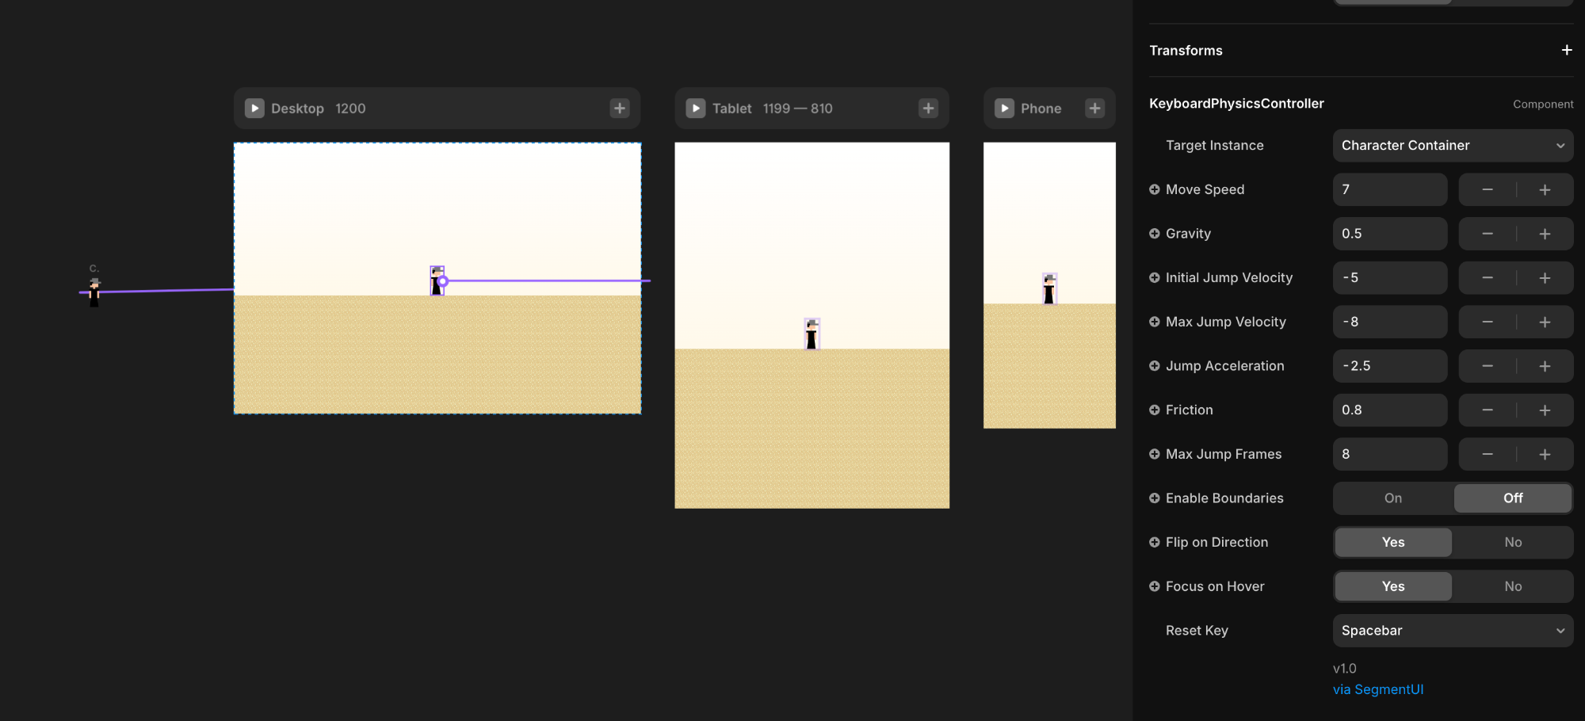
Task: Click the variable icon beside Move Speed
Action: [x=1155, y=189]
